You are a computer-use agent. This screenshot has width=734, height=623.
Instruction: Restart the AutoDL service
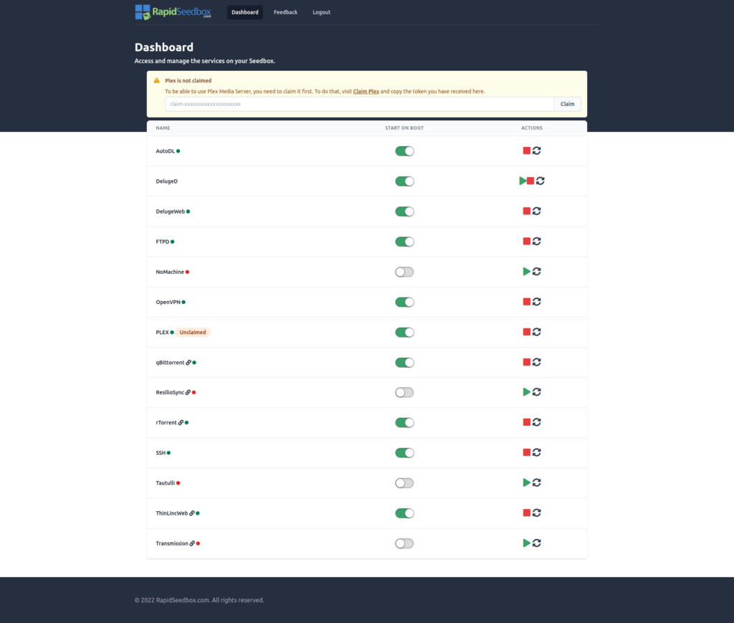(x=536, y=151)
